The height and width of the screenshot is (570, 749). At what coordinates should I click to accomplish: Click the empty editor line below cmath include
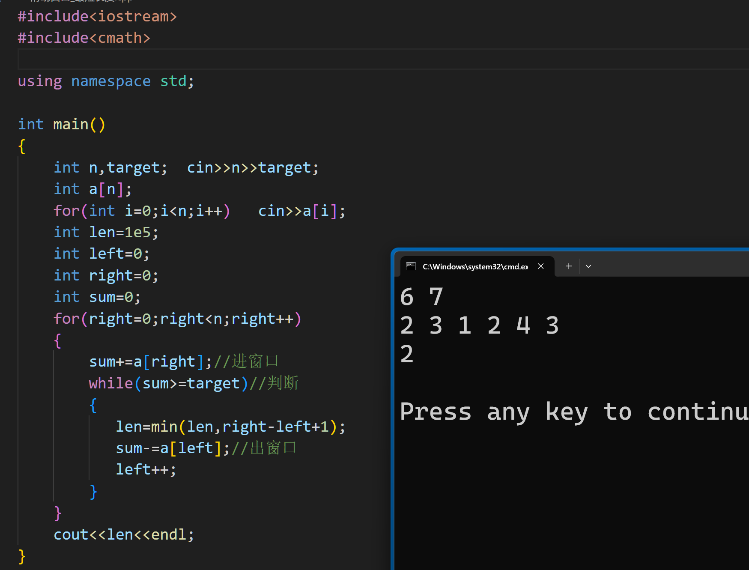click(383, 59)
